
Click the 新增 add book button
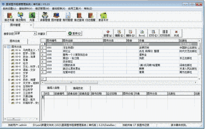108,33
